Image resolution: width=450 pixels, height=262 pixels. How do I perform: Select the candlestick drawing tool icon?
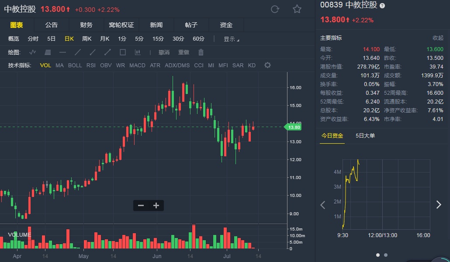[138, 52]
